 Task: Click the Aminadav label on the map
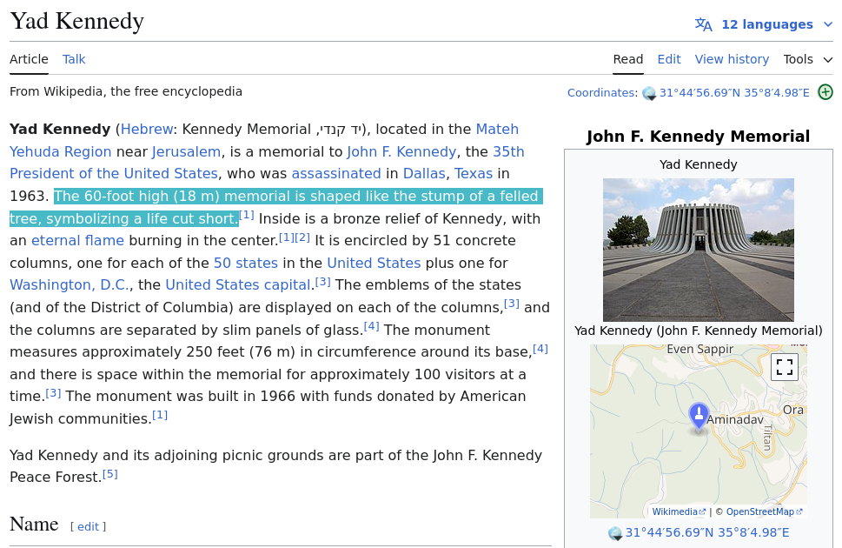point(734,419)
